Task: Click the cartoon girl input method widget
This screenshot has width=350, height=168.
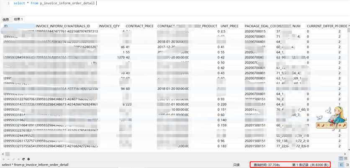Action: pos(332,118)
